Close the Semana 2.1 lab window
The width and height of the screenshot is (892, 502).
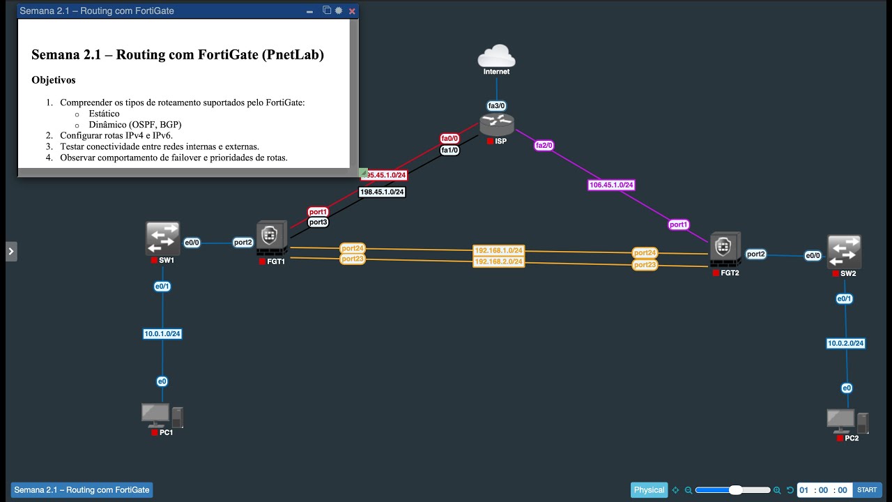pyautogui.click(x=352, y=11)
